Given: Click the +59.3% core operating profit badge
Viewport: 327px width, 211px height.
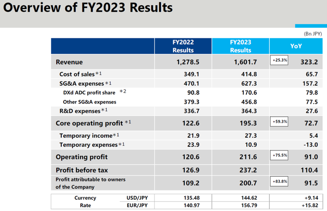Looking at the screenshot, I should point(280,122).
